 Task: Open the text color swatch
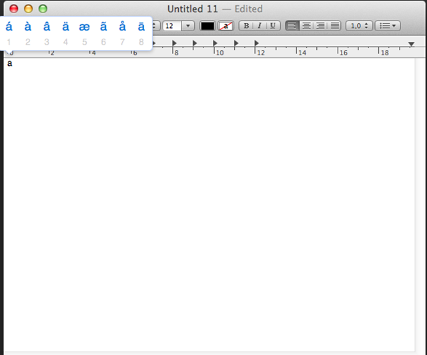coord(207,26)
